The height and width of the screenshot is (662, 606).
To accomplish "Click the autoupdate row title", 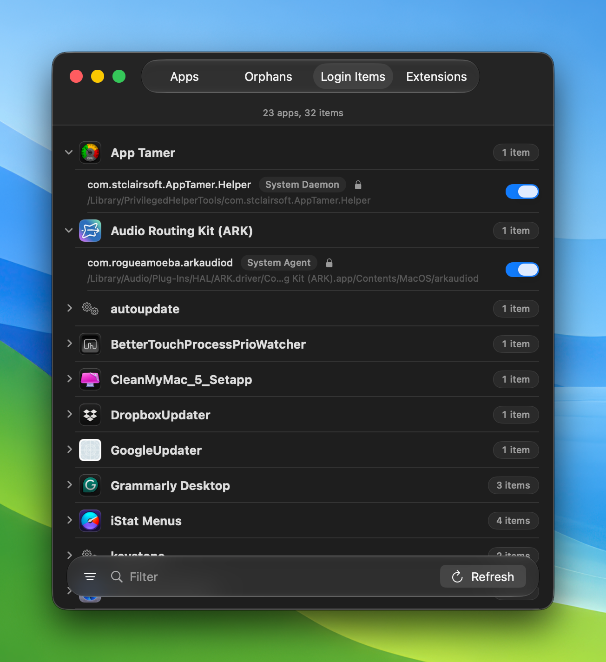I will coord(145,309).
